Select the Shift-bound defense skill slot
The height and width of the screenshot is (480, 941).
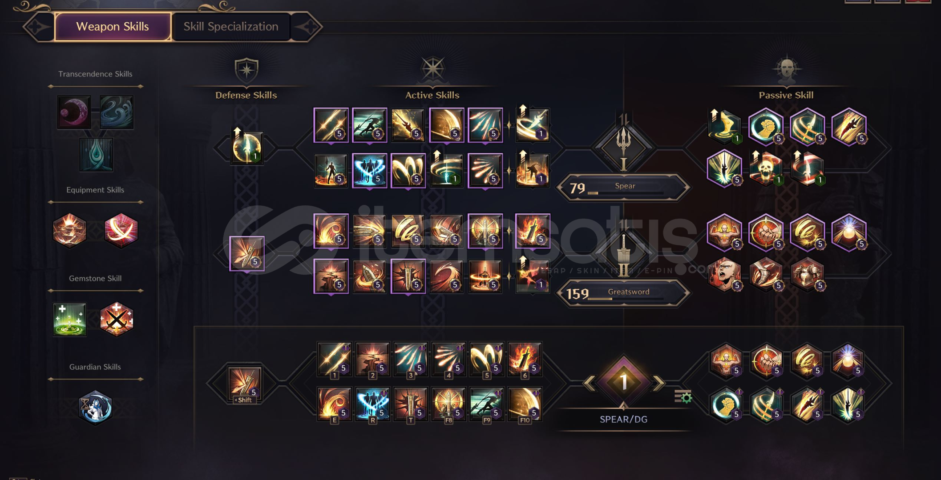245,384
